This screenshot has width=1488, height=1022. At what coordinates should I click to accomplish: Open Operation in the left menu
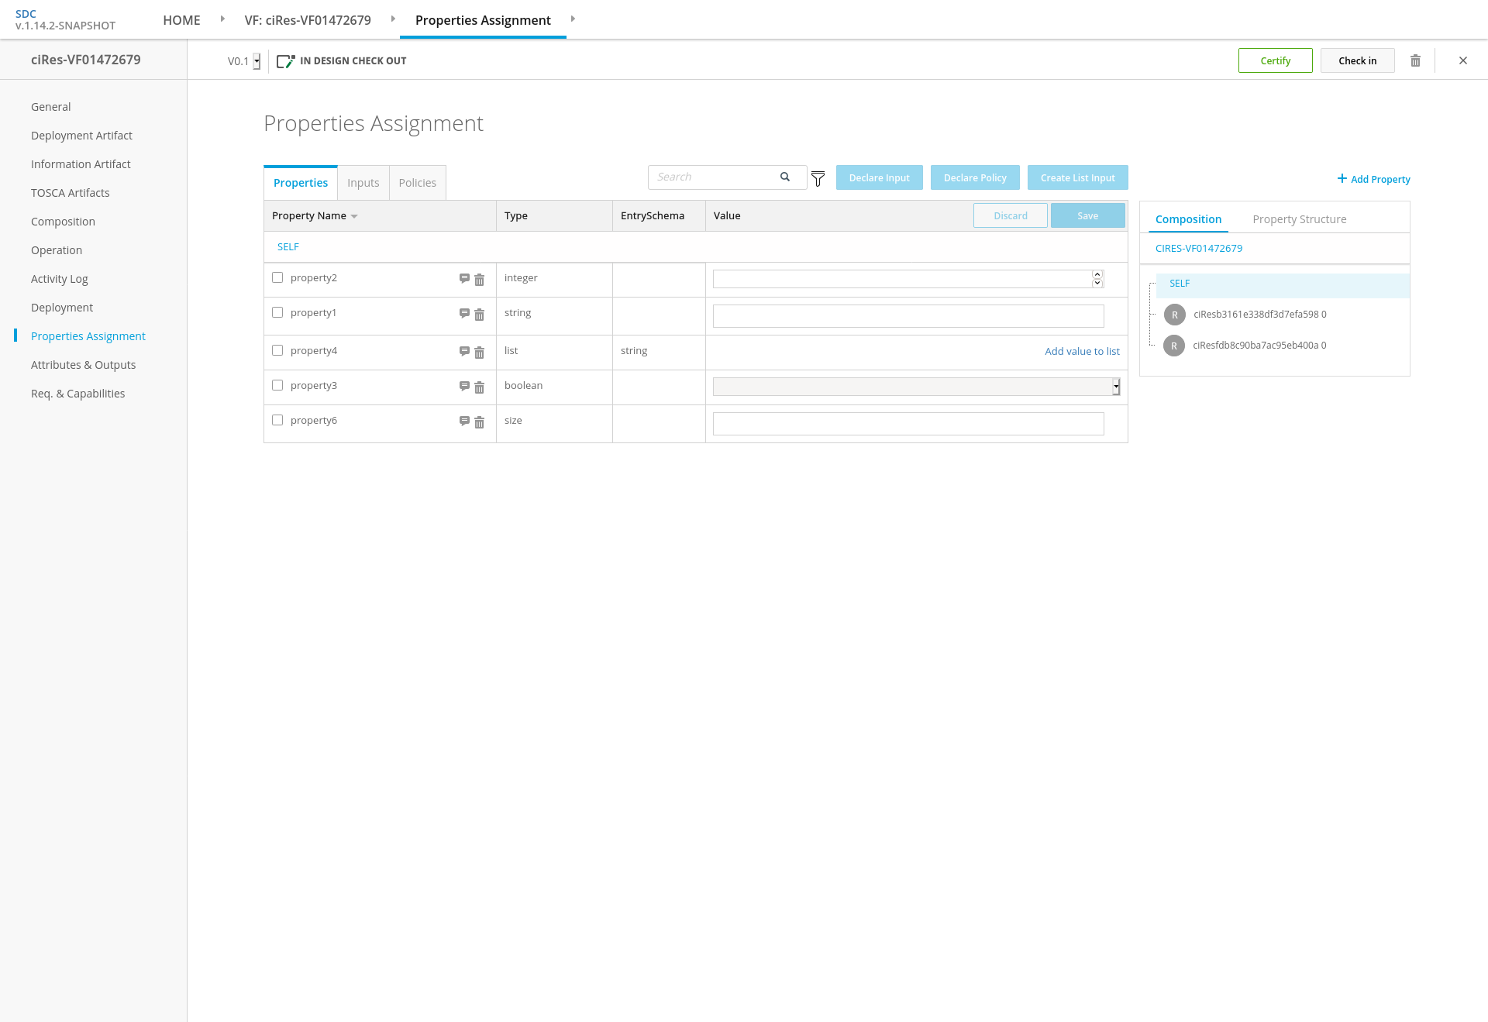[x=57, y=250]
